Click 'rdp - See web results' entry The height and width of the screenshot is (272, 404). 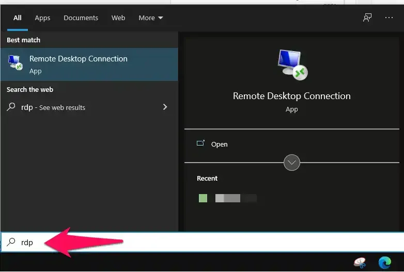[x=89, y=107]
